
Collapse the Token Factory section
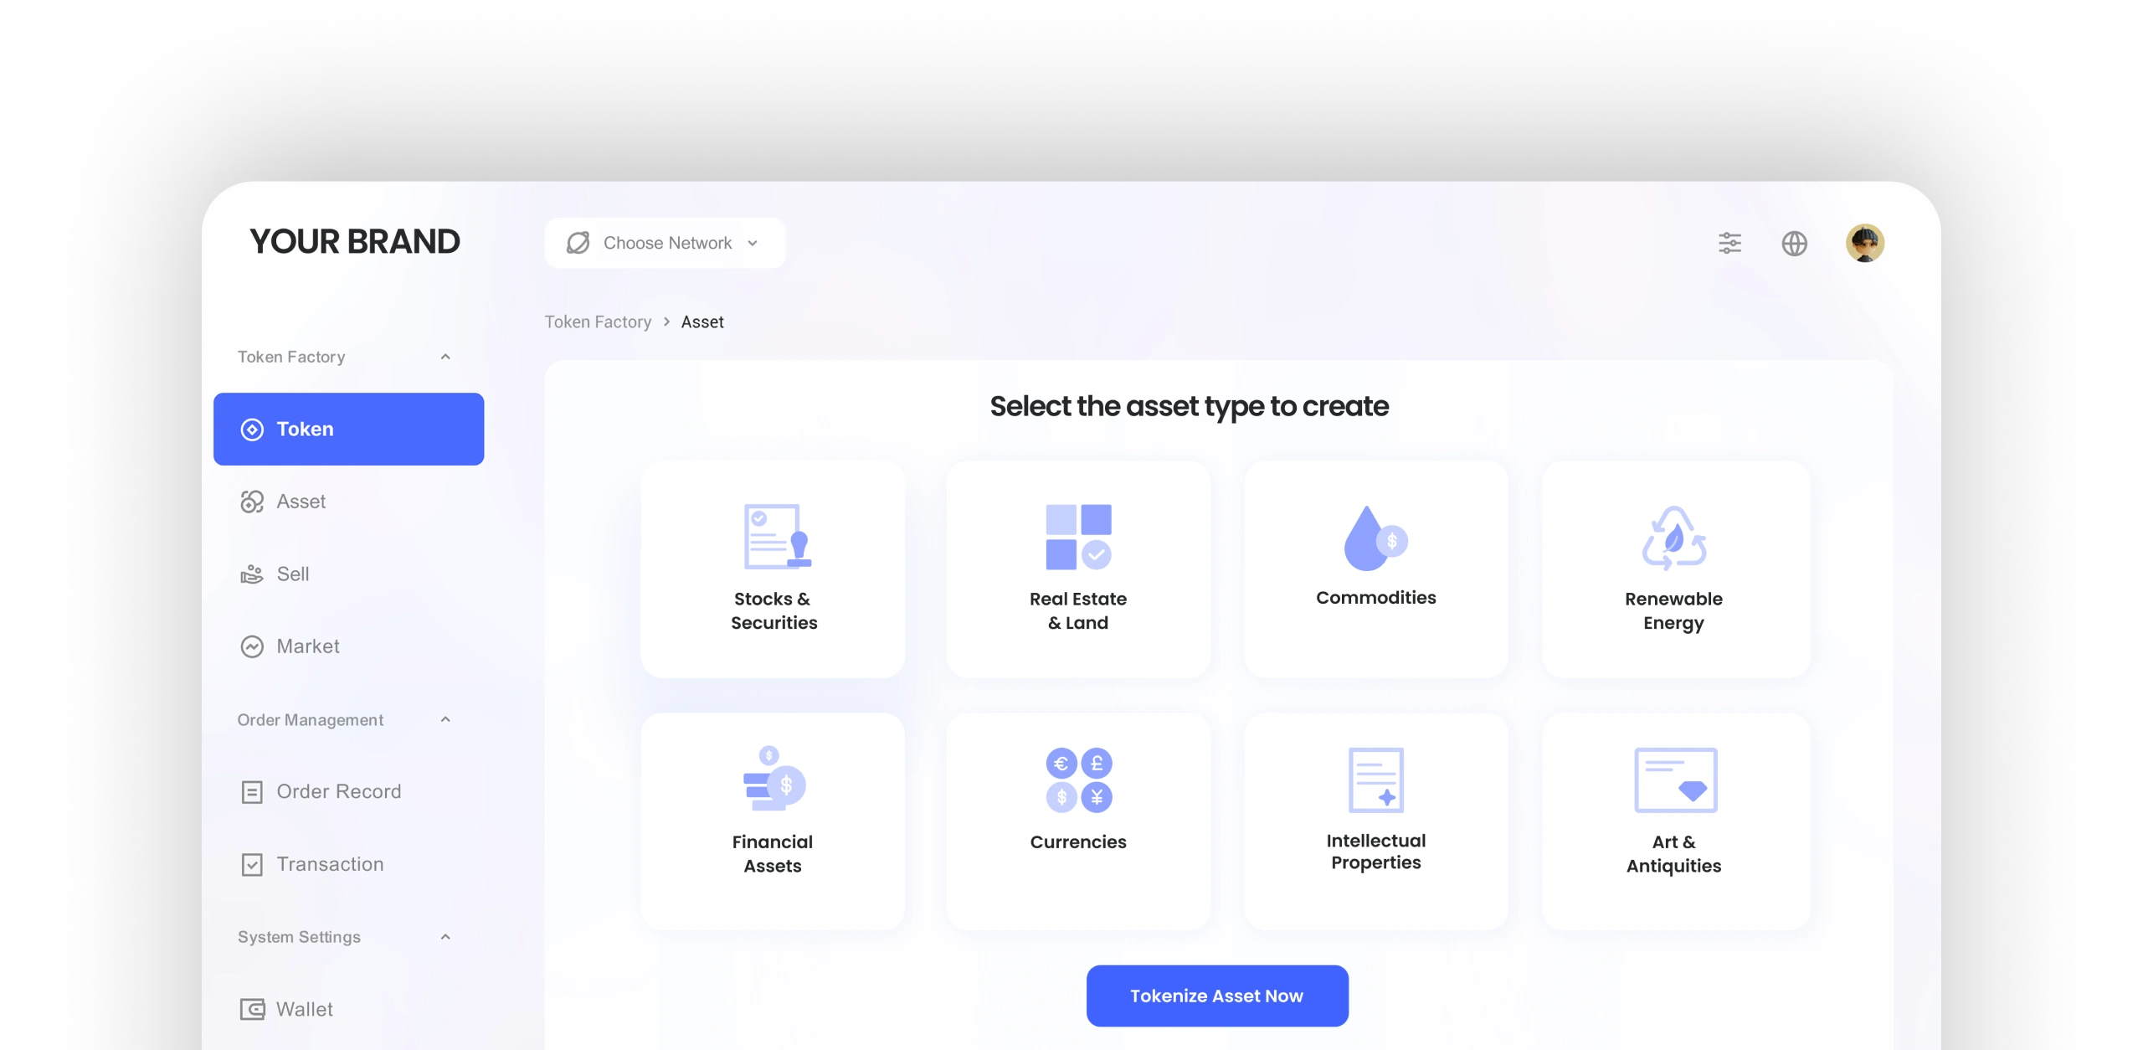click(445, 357)
